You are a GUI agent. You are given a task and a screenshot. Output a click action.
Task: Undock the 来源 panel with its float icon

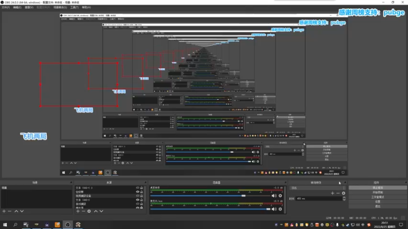click(145, 183)
